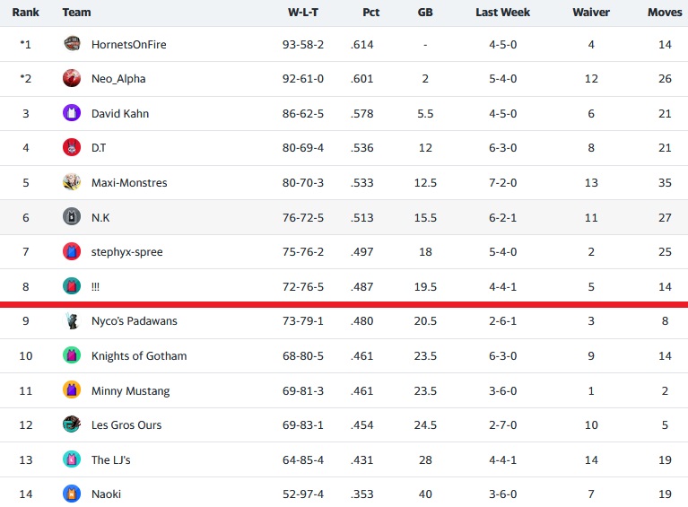This screenshot has height=507, width=688.
Task: Click the D.T team rabbit avatar
Action: 72,147
